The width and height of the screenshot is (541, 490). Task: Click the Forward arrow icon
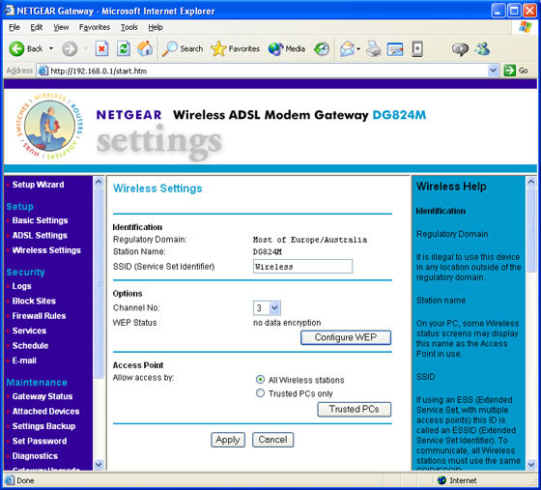tap(70, 49)
